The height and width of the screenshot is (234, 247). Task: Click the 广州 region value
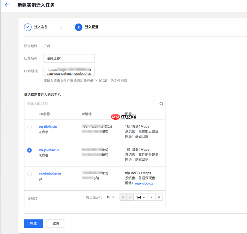[x=47, y=46]
